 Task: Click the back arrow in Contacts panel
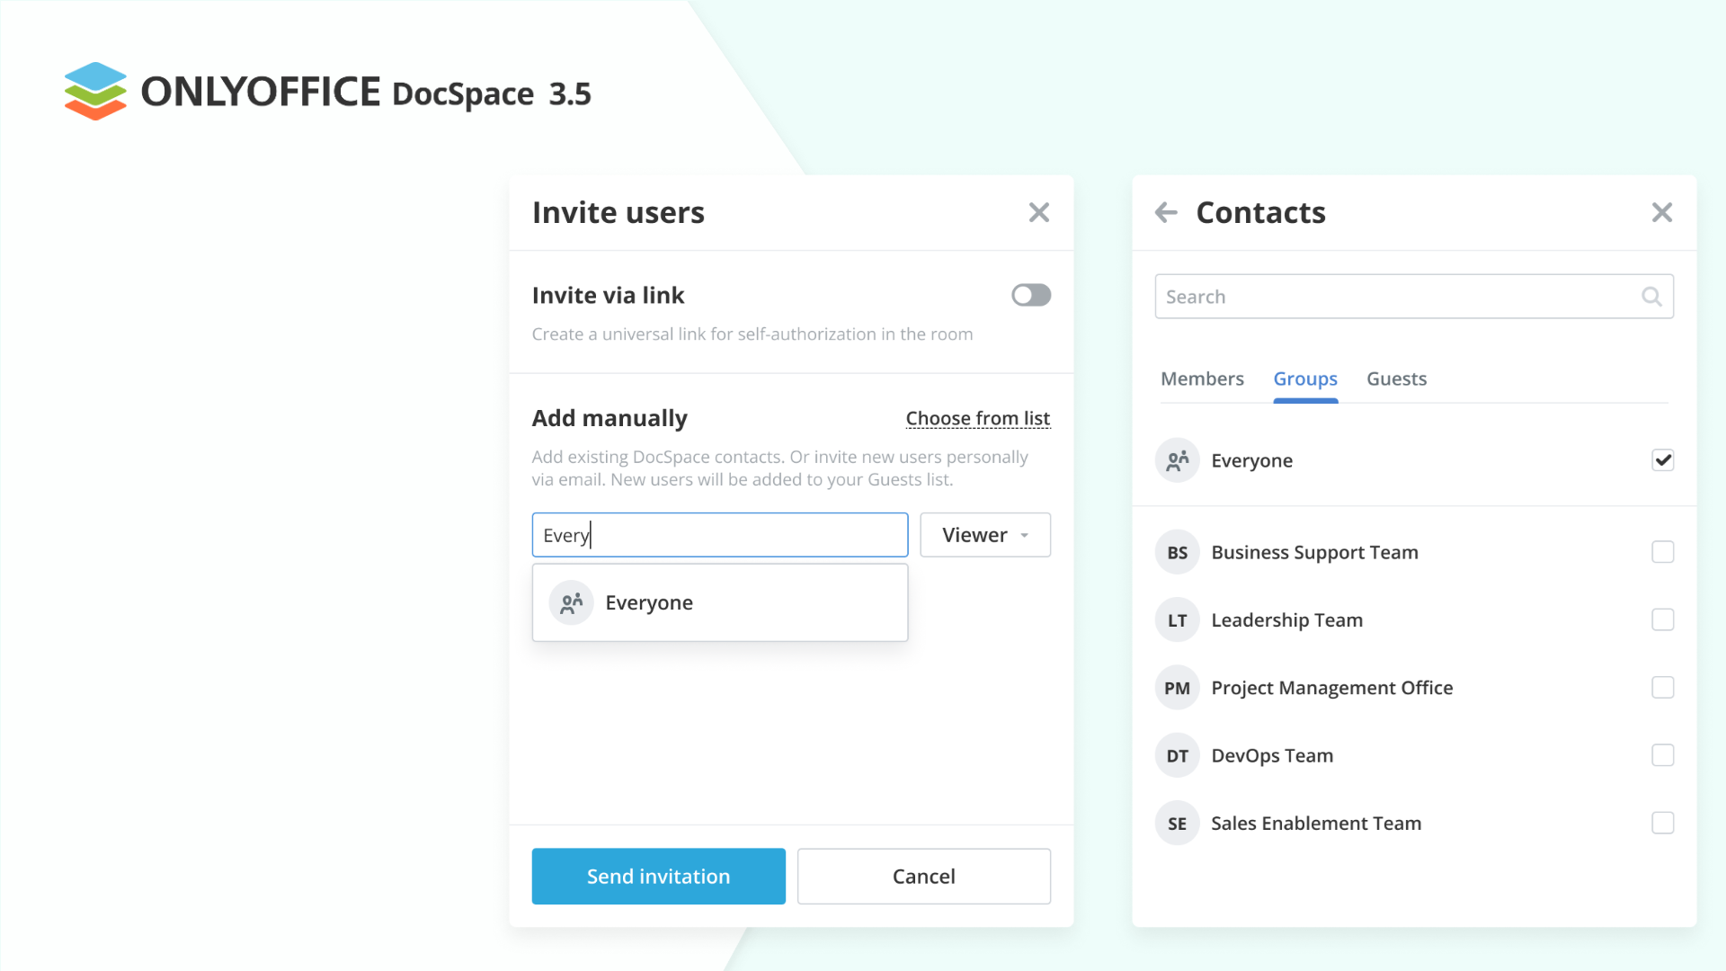click(1166, 213)
